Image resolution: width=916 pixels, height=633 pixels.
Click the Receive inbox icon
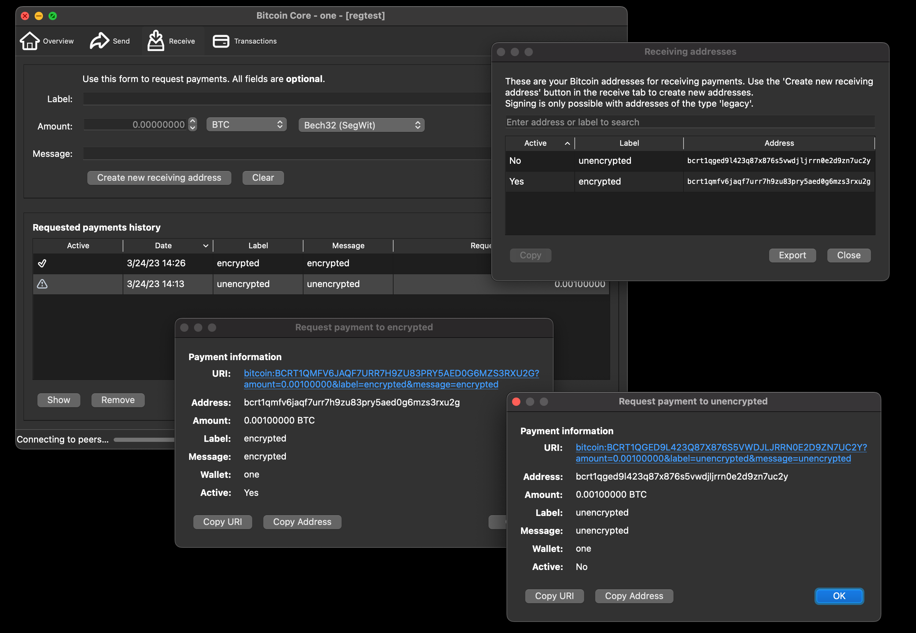[x=156, y=41]
